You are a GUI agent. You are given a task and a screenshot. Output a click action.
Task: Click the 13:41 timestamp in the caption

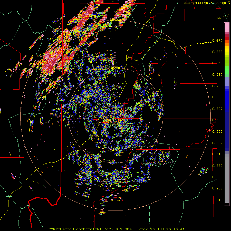(x=179, y=229)
